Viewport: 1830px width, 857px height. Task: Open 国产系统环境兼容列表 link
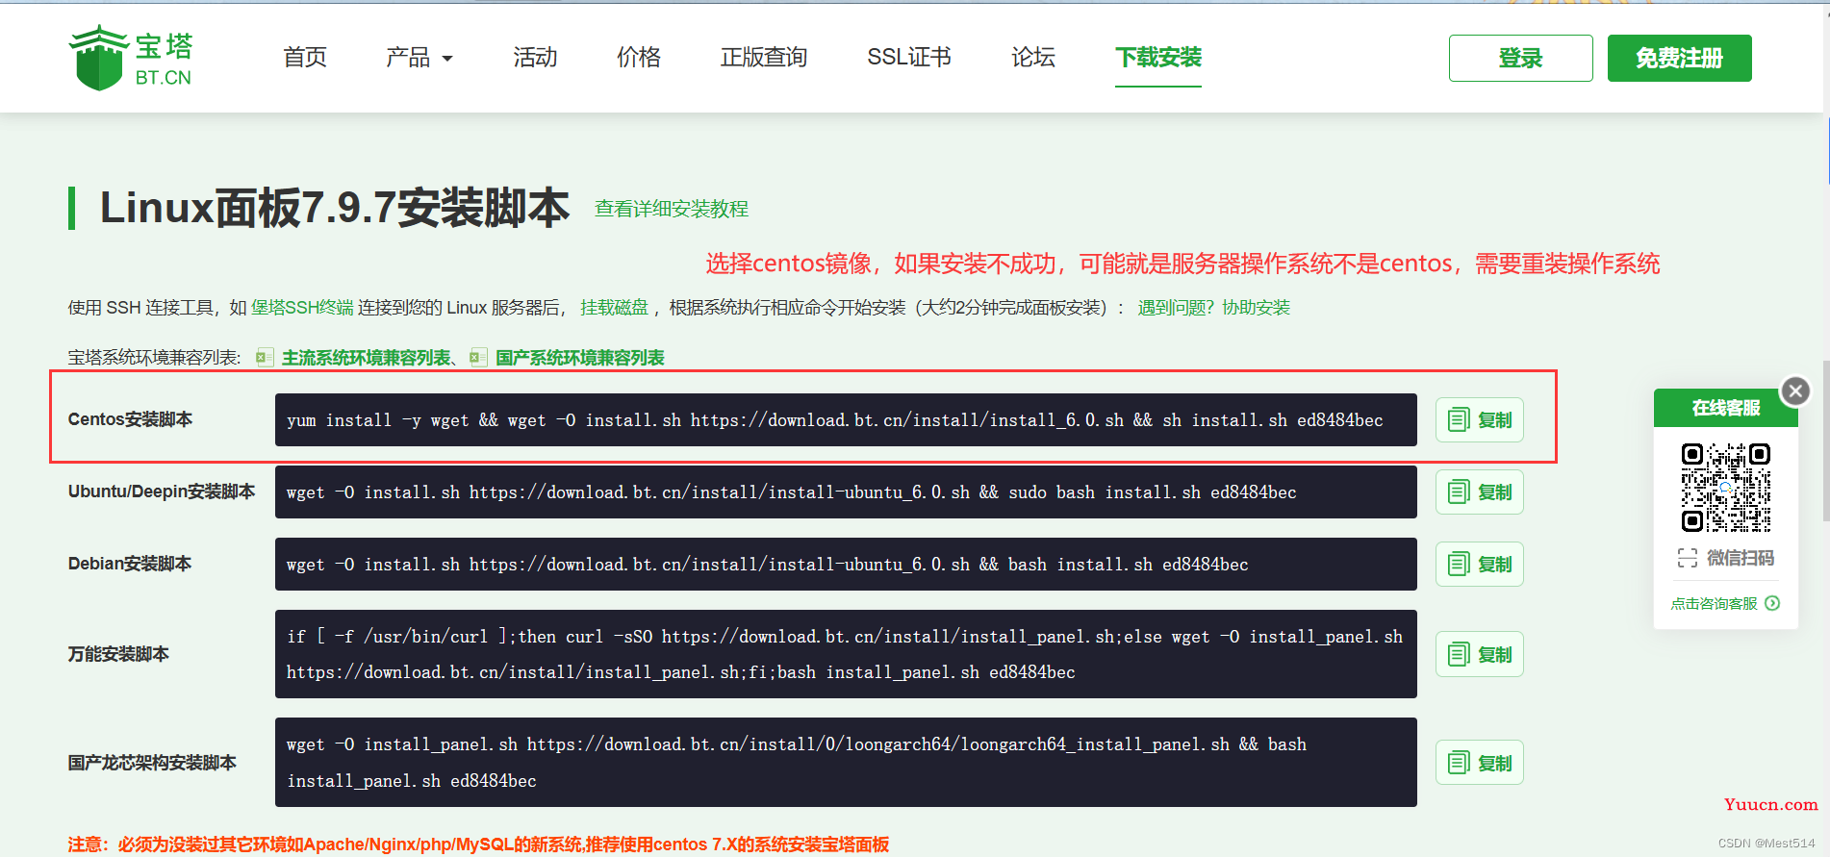coord(580,358)
